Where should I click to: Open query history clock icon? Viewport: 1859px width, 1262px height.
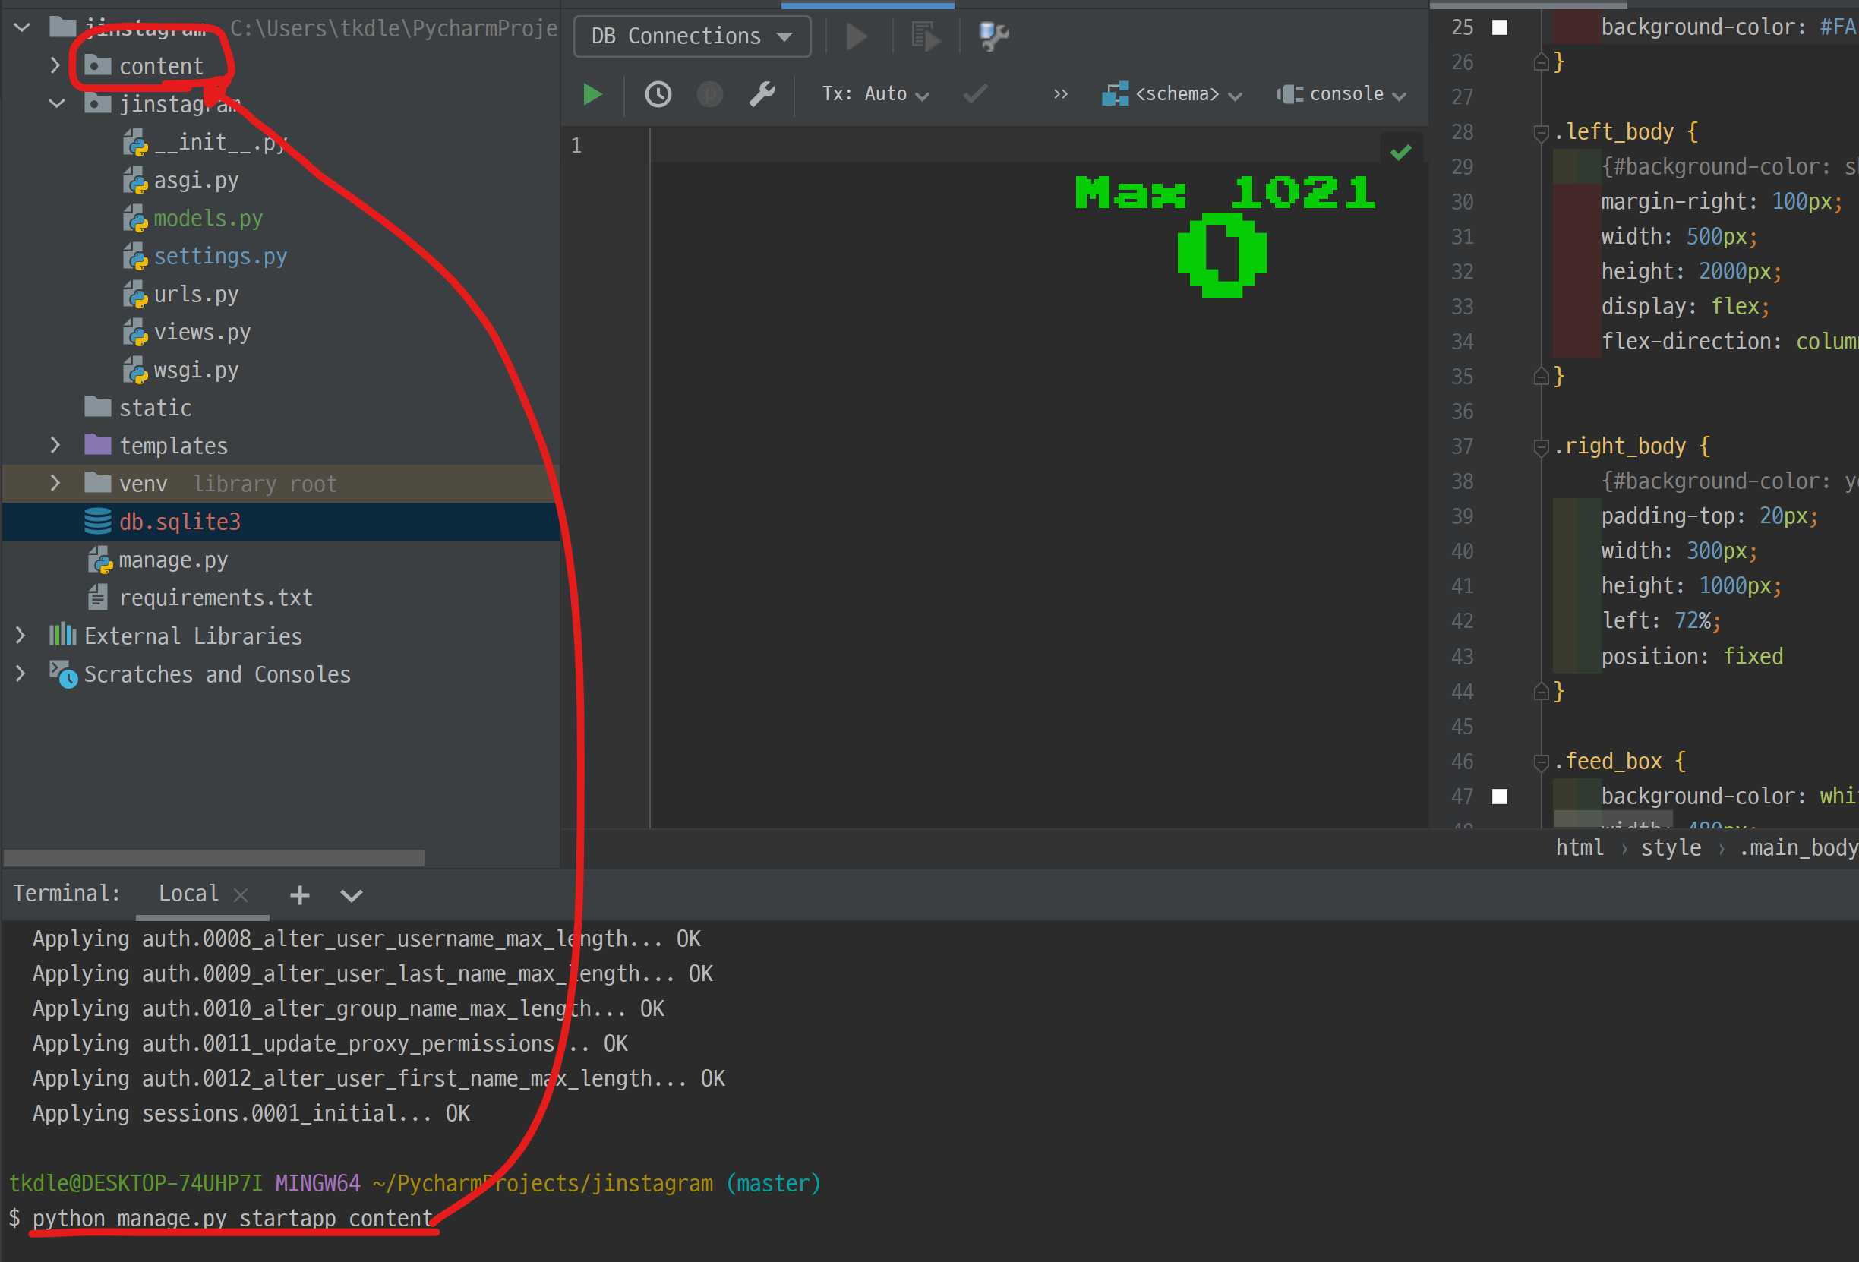tap(658, 94)
